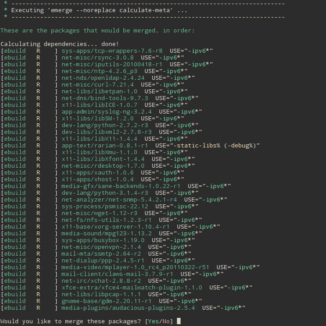This screenshot has width=326, height=326.
Task: Click the sys-apps/busybox-1.19.0 package name
Action: 103,240
